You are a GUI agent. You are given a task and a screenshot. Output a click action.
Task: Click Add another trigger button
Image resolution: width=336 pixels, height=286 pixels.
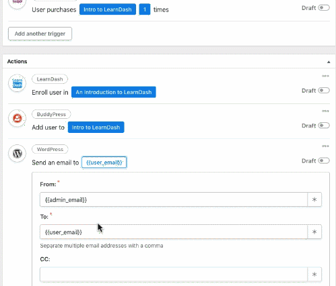40,34
